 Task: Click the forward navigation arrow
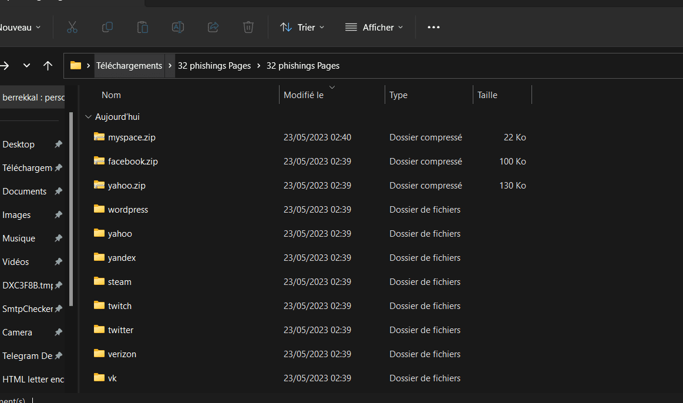pyautogui.click(x=5, y=65)
